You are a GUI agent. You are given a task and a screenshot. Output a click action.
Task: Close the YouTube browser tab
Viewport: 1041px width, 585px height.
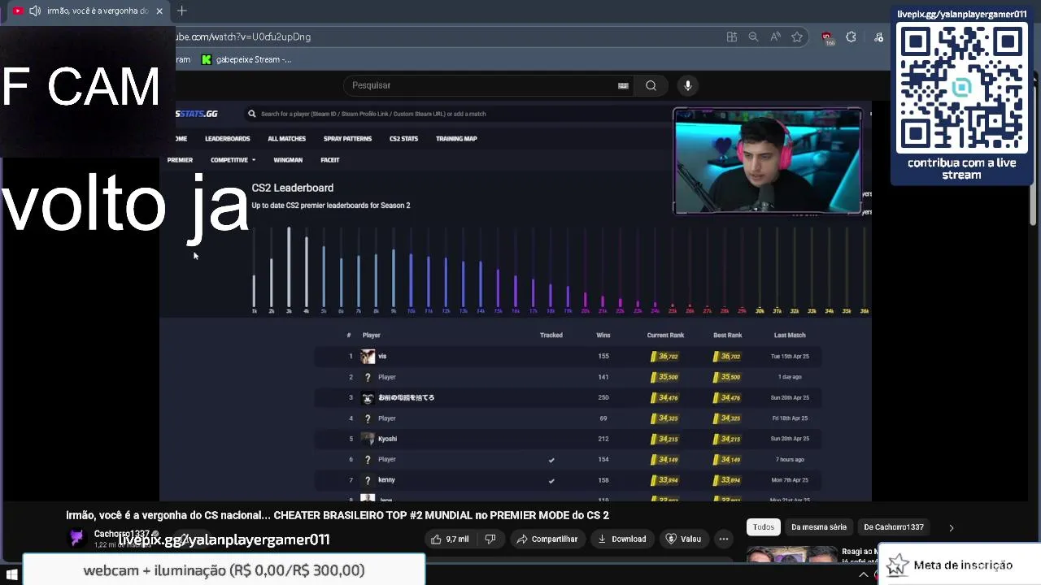click(x=159, y=11)
